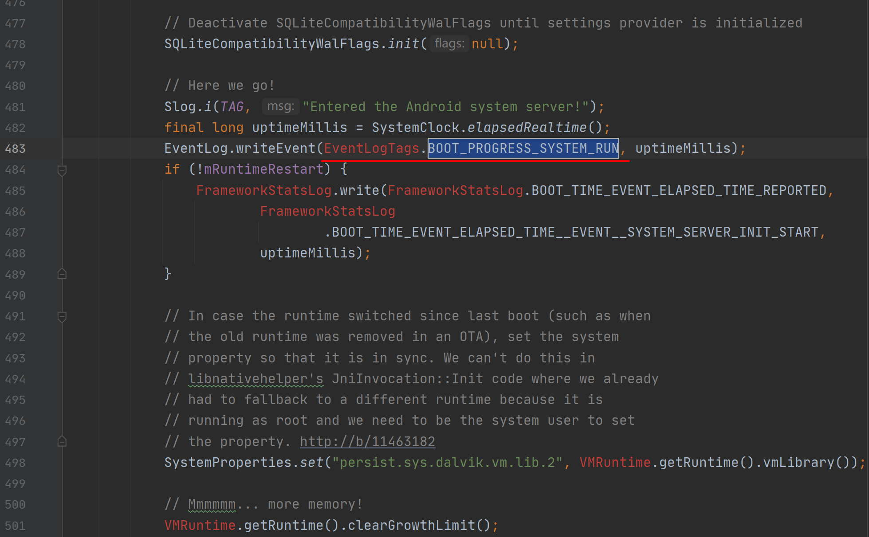The image size is (869, 537).
Task: Click FrameworkStatsLog on line 486
Action: click(328, 211)
